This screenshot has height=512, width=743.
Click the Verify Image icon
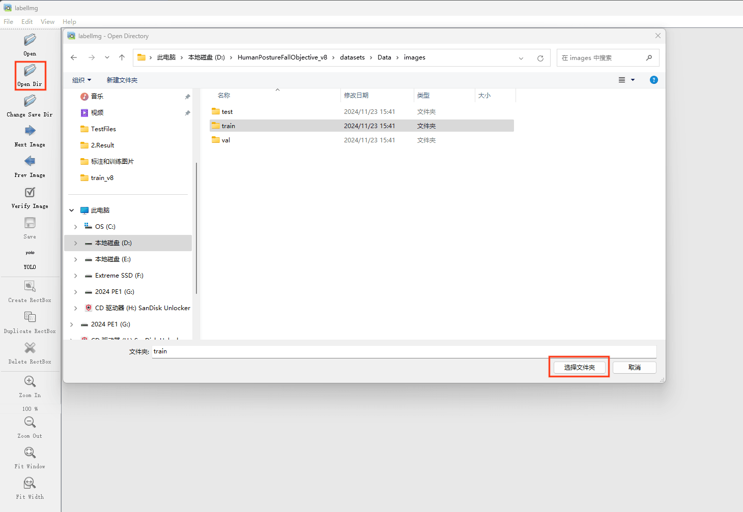[x=30, y=193]
